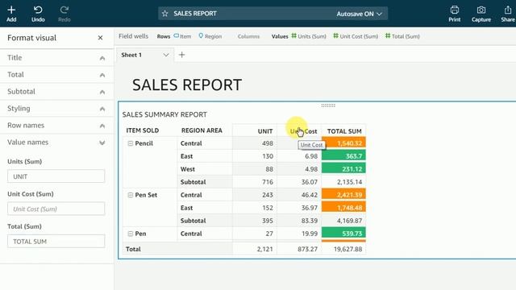Open the Sheet 1 tab

pos(131,55)
